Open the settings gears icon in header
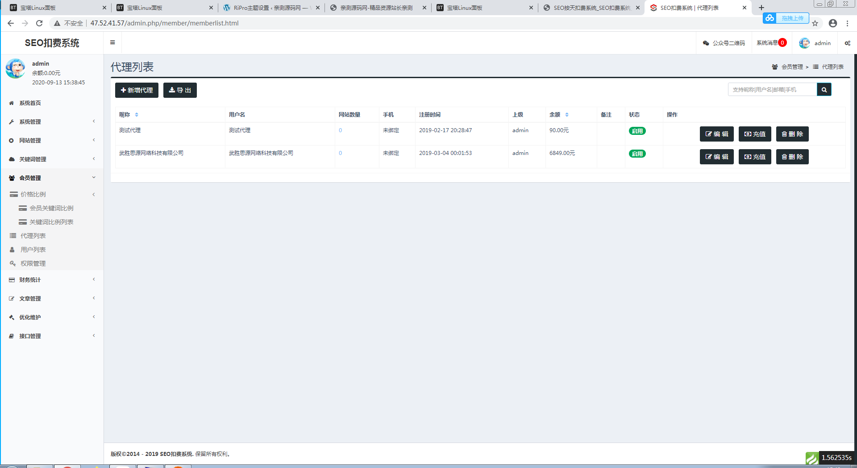 click(x=847, y=43)
